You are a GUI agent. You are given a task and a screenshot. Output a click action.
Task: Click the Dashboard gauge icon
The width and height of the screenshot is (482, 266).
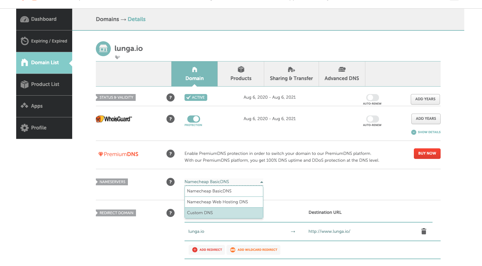click(25, 19)
